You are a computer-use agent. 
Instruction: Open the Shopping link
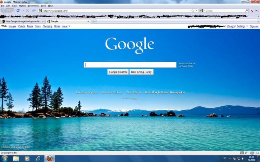48,26
